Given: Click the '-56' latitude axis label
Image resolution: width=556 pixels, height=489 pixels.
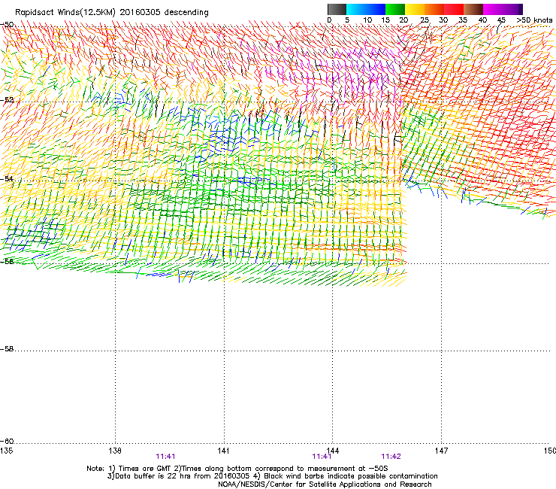Looking at the screenshot, I should [7, 261].
